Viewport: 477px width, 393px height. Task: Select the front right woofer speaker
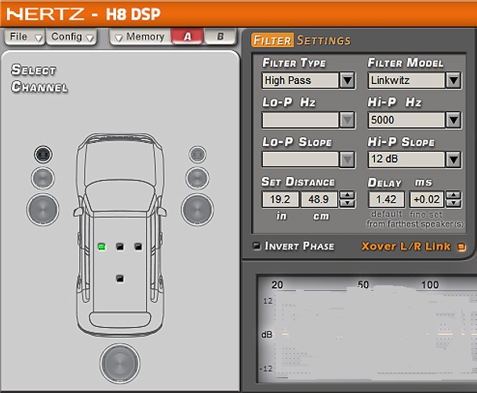click(x=197, y=209)
